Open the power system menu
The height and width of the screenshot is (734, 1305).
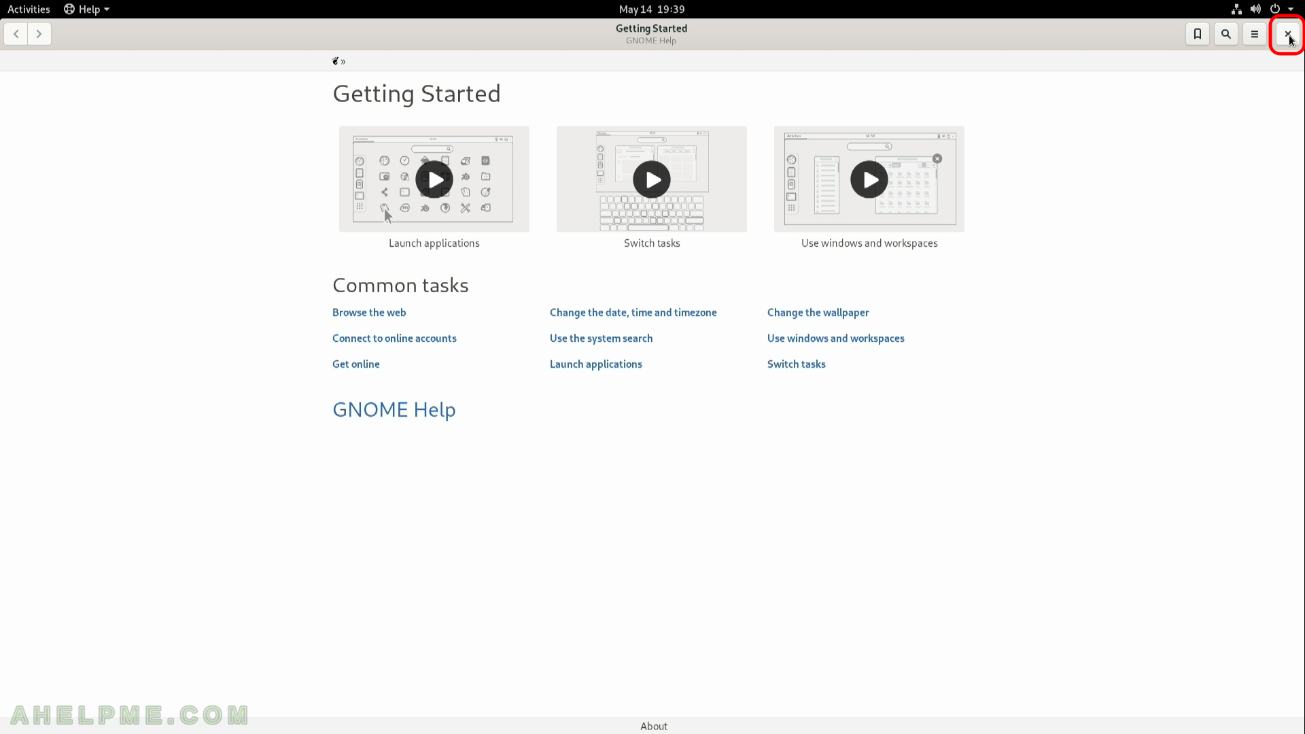pyautogui.click(x=1275, y=10)
